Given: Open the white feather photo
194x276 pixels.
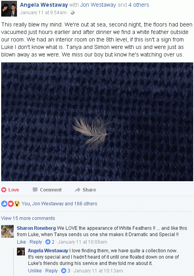Looking at the screenshot, I should 97,122.
